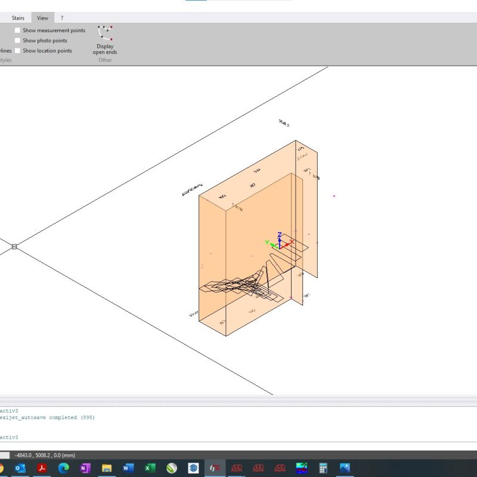
Task: Click the splitter bar above the log panel
Action: pos(238,398)
